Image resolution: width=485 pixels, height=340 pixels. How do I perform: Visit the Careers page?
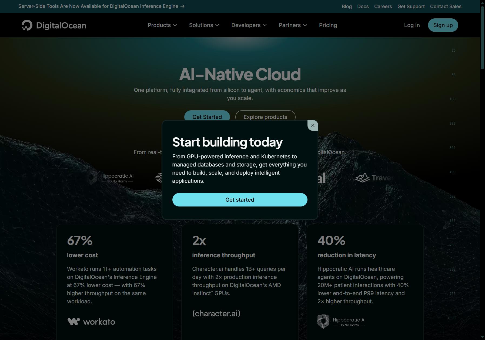(x=383, y=6)
